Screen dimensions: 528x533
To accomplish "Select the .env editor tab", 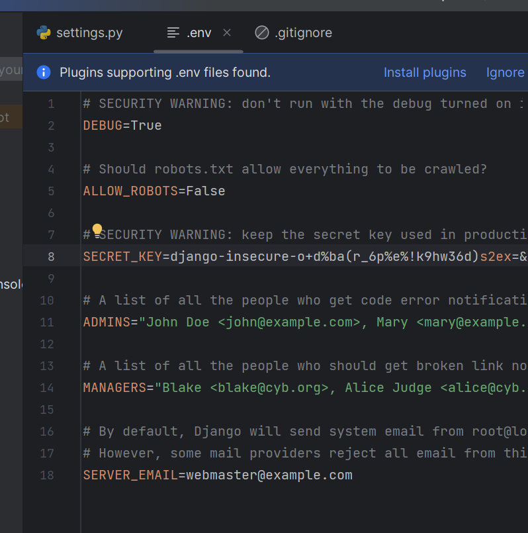I will click(x=198, y=33).
